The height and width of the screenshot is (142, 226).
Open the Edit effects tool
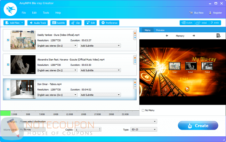pyautogui.click(x=90, y=23)
